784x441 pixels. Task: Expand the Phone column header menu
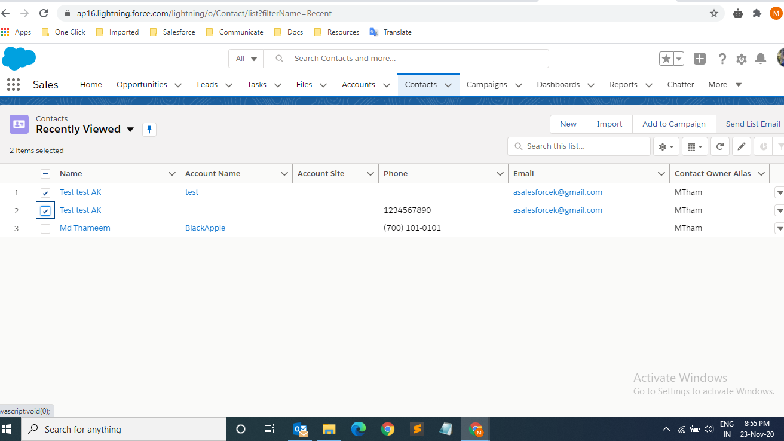(501, 173)
